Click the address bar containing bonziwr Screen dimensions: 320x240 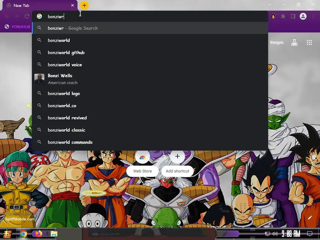pyautogui.click(x=150, y=16)
